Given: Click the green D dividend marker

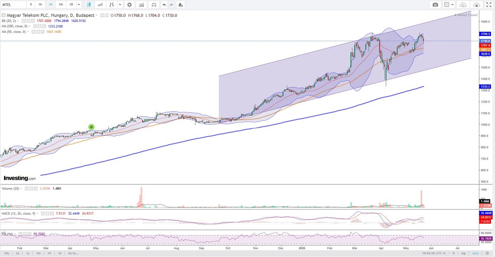Looking at the screenshot, I should tap(92, 127).
